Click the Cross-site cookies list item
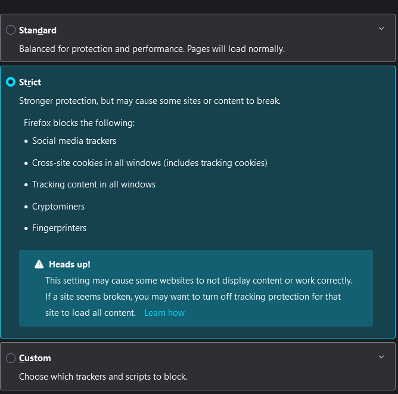 (x=150, y=163)
